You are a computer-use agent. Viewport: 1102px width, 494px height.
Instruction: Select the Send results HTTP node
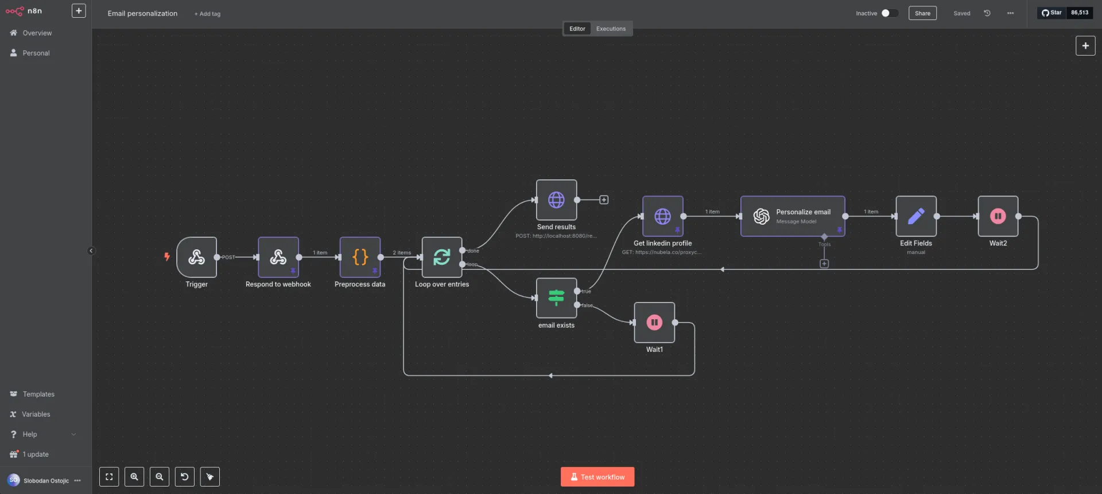tap(556, 200)
